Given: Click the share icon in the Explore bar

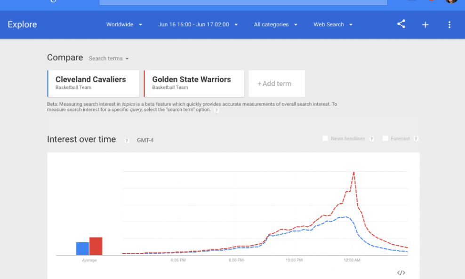Looking at the screenshot, I should [401, 24].
